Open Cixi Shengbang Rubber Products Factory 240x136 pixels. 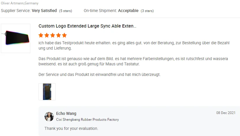(x=87, y=120)
